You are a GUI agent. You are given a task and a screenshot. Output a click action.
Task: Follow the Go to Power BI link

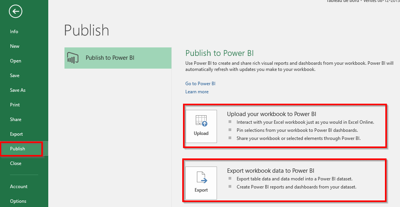coord(200,84)
